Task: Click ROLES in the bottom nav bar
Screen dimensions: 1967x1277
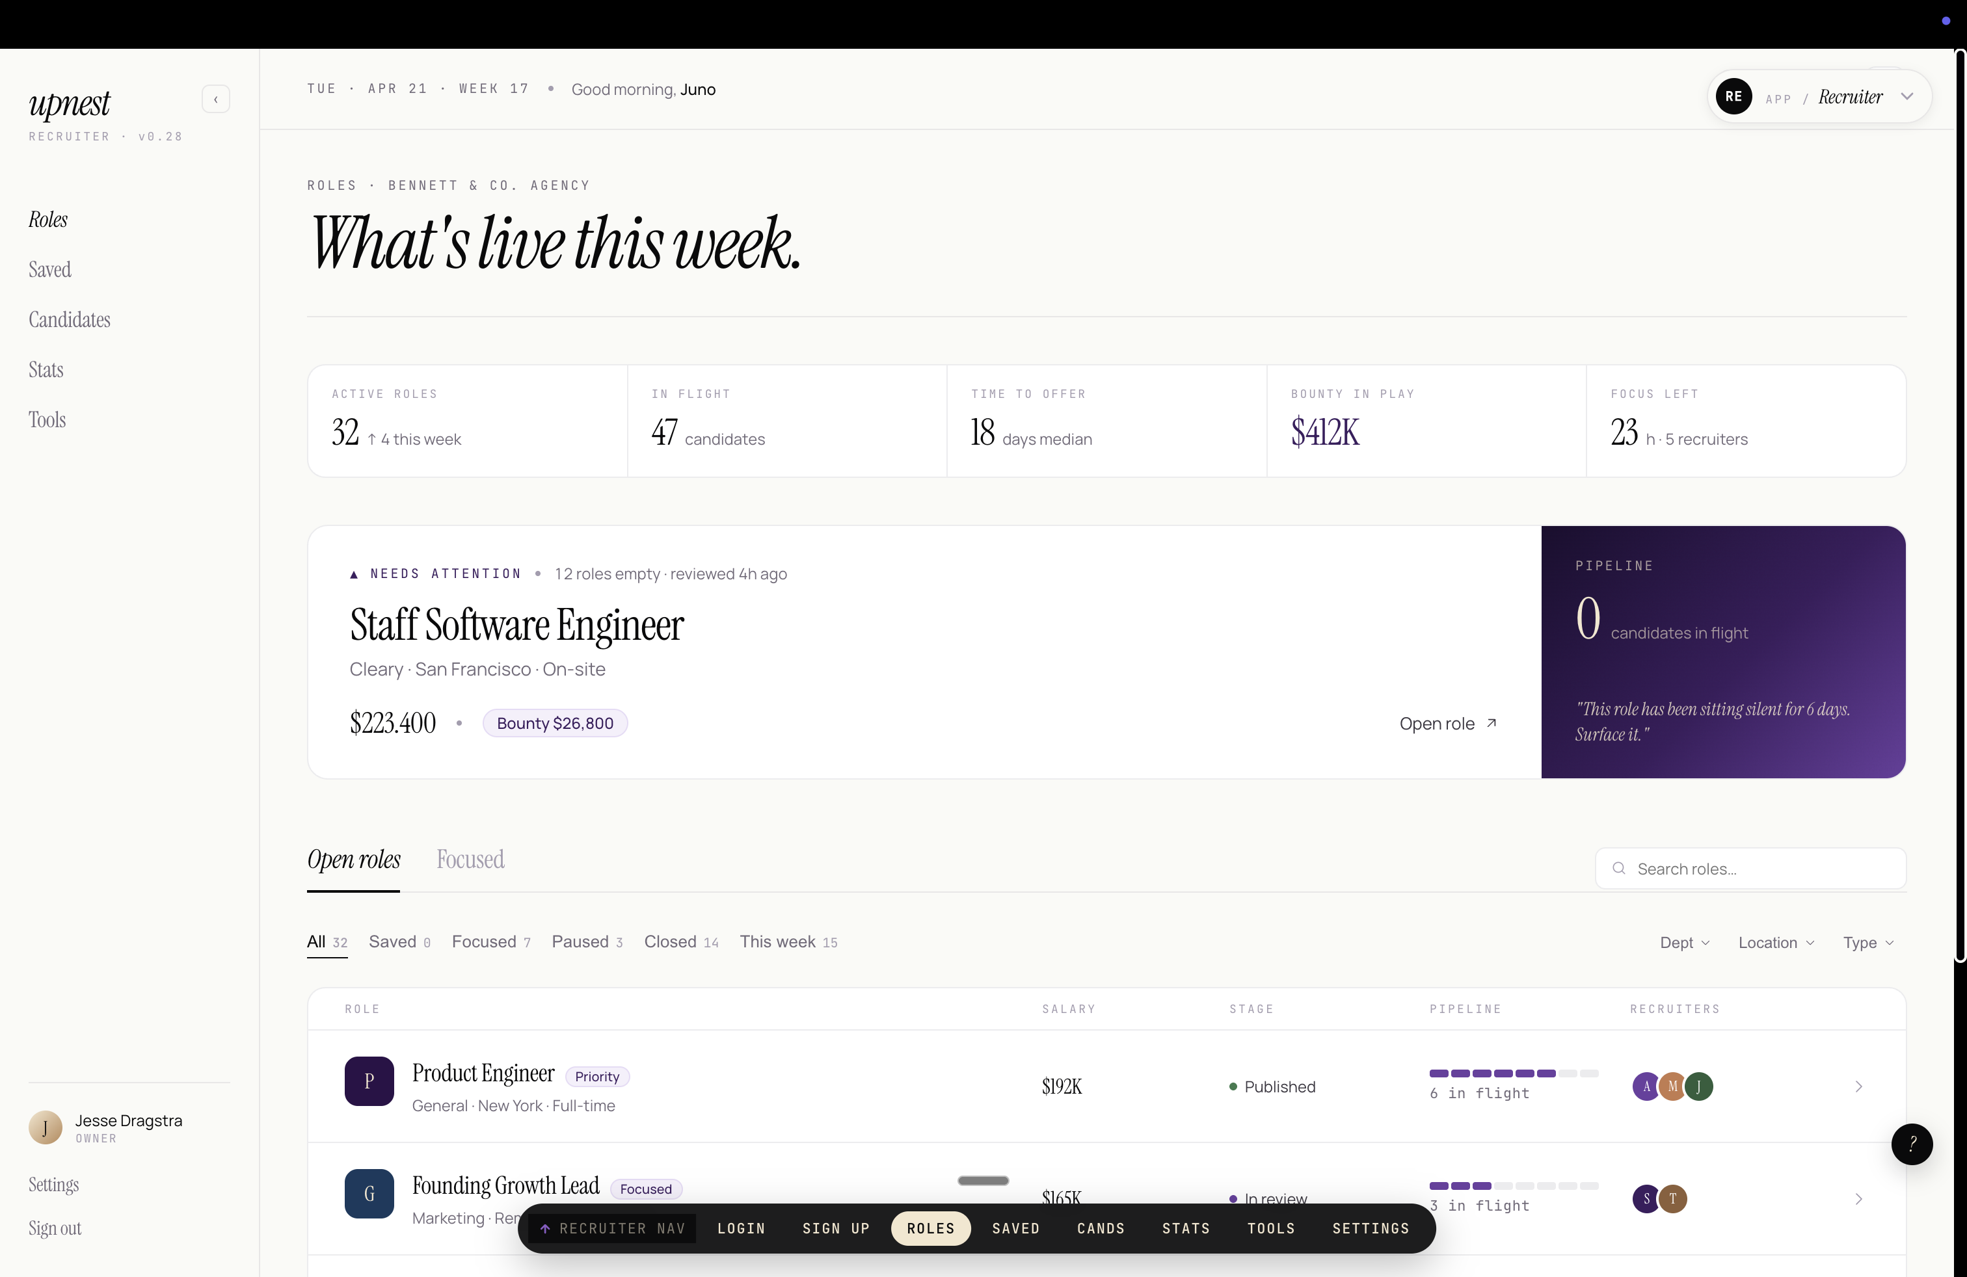Action: (x=931, y=1228)
